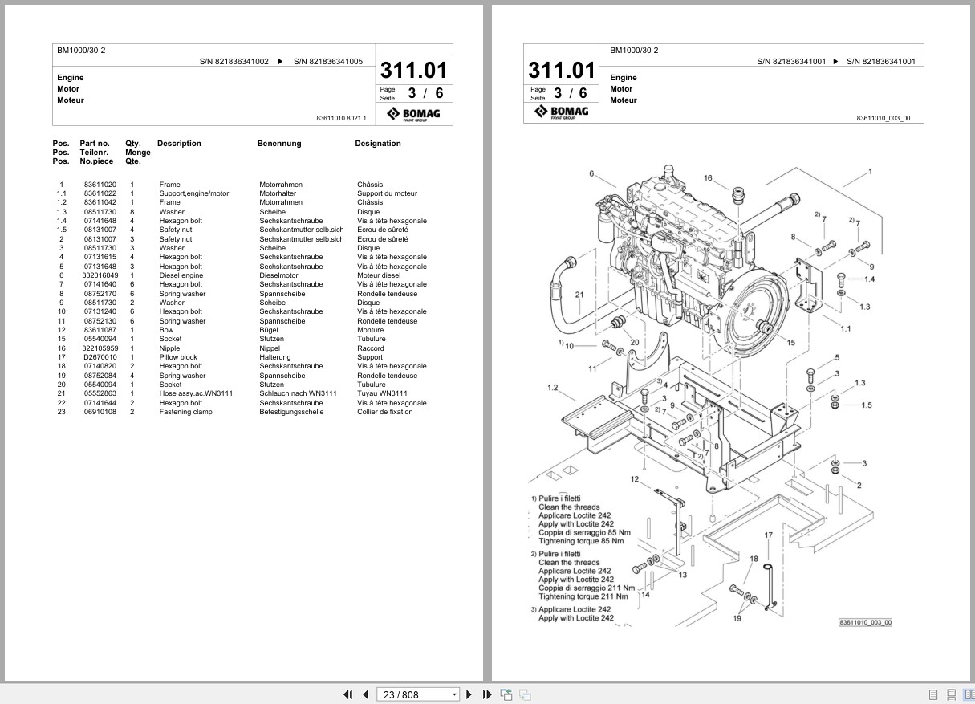Switch to single page view
Image resolution: width=975 pixels, height=704 pixels.
[933, 694]
